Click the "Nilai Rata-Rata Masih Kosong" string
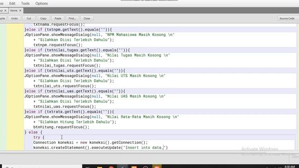The width and height of the screenshot is (299, 168). pyautogui.click(x=142, y=117)
